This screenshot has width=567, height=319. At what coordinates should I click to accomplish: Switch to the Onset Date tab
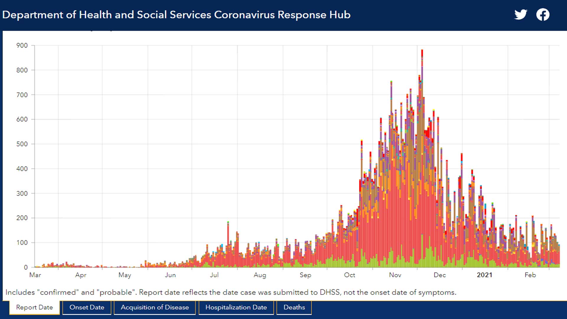pos(87,307)
